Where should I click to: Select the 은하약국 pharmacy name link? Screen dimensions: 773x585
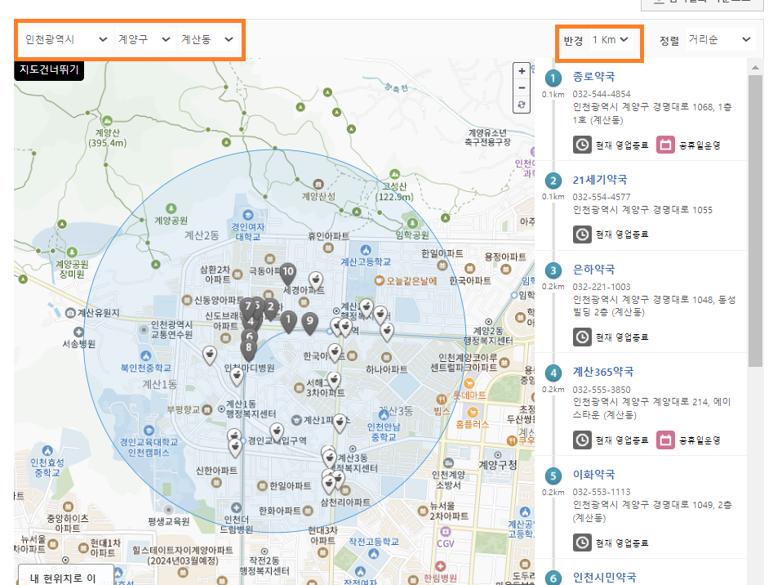coord(593,269)
